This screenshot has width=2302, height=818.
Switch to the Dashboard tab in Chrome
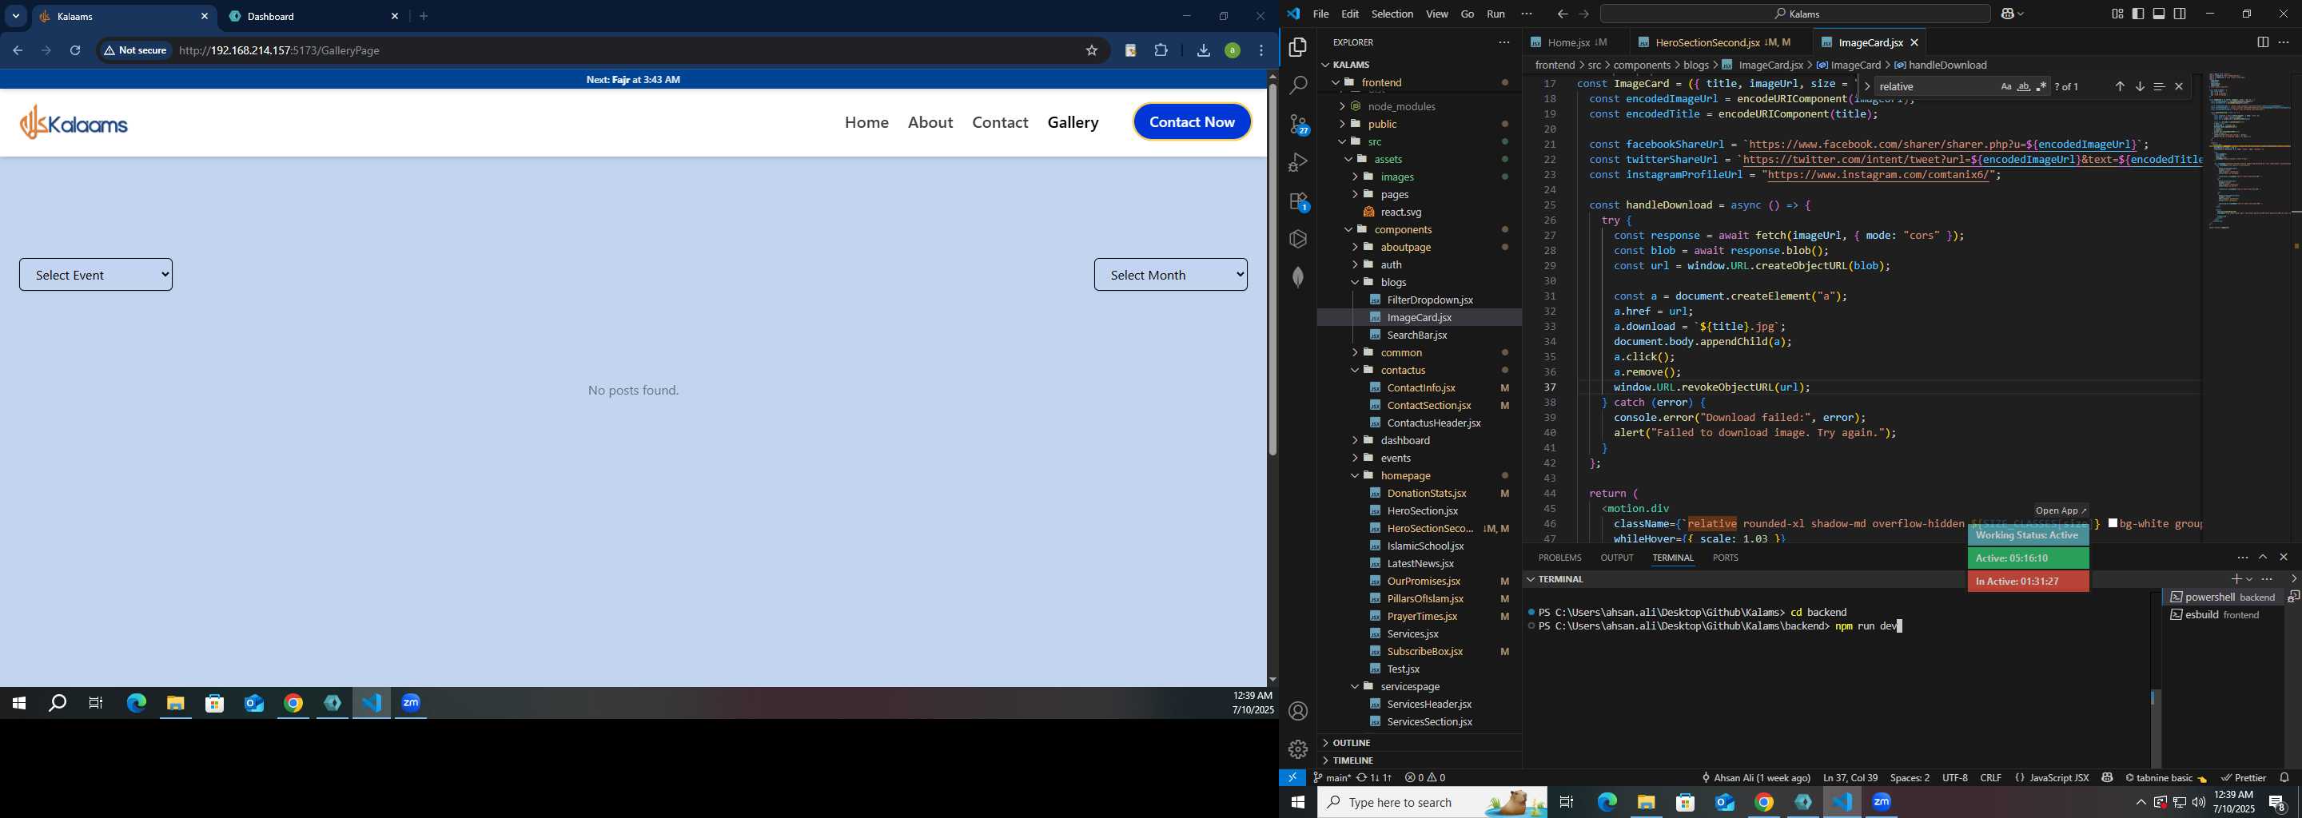pyautogui.click(x=313, y=16)
